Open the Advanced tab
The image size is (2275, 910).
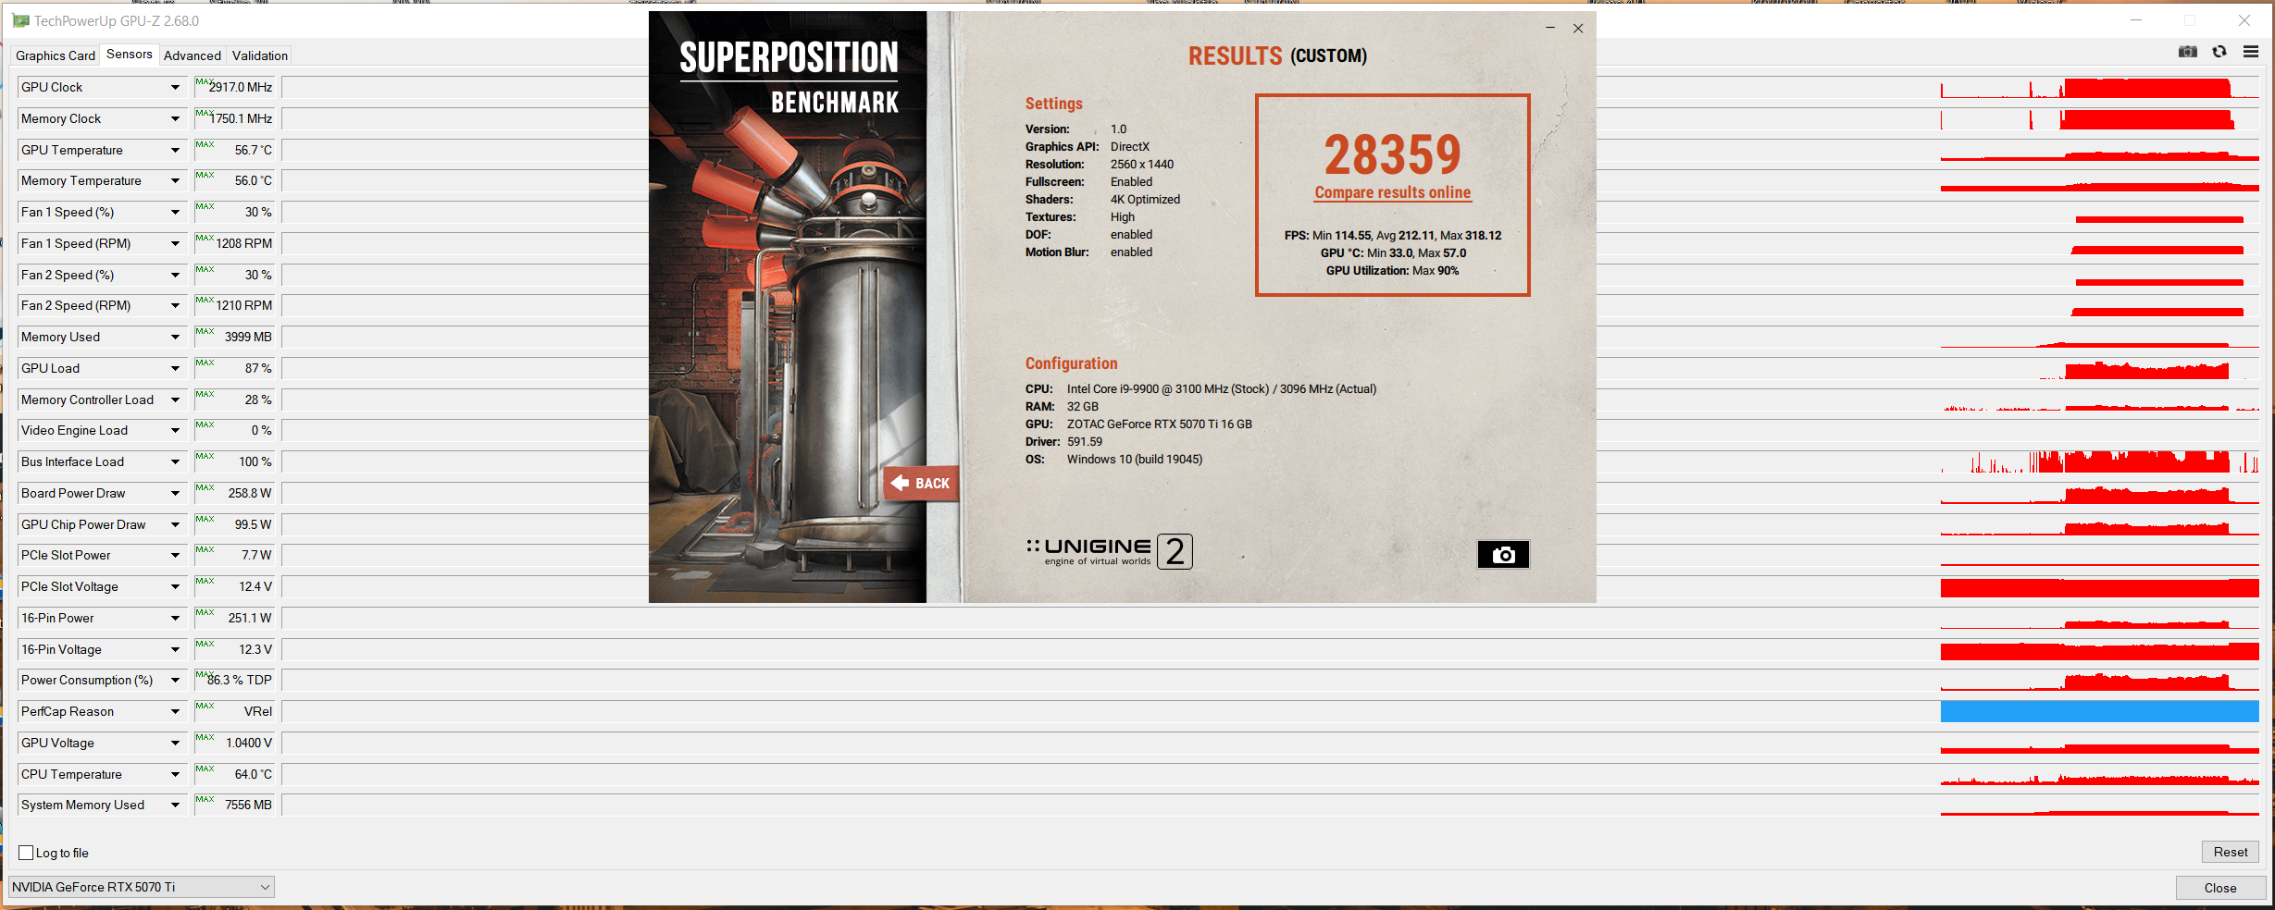[x=193, y=55]
